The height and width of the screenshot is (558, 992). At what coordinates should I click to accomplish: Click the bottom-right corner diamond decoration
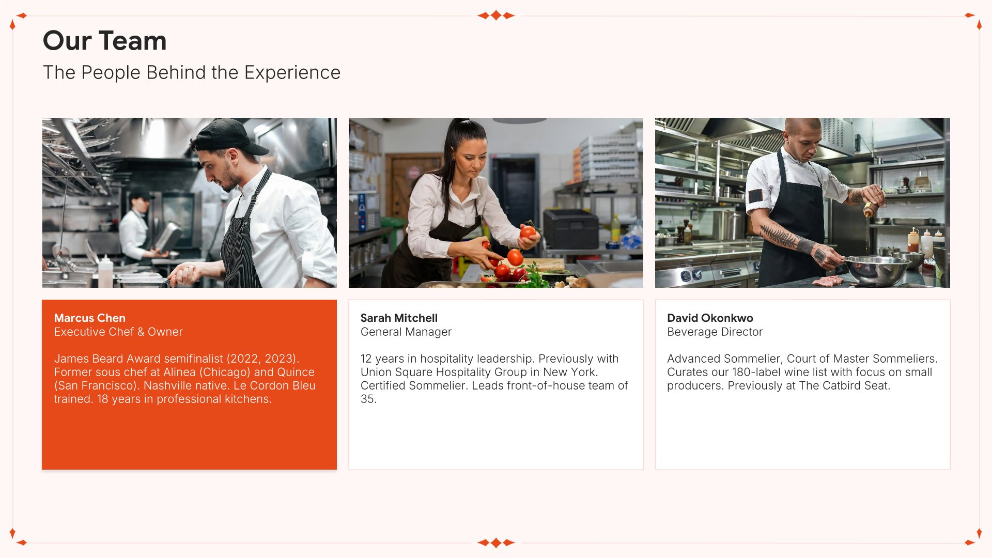pos(974,537)
